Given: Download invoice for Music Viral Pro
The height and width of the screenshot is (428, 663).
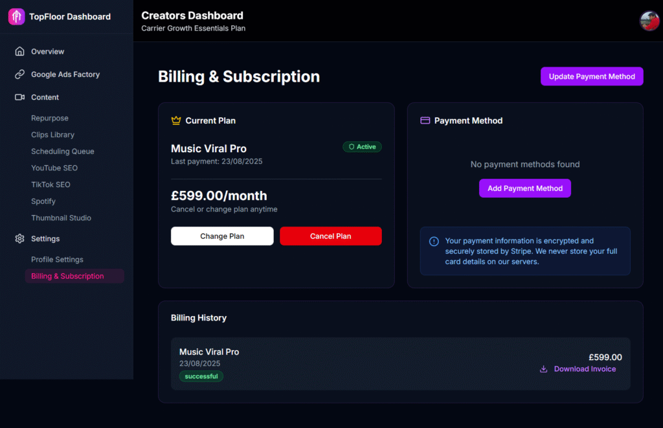Looking at the screenshot, I should 585,369.
